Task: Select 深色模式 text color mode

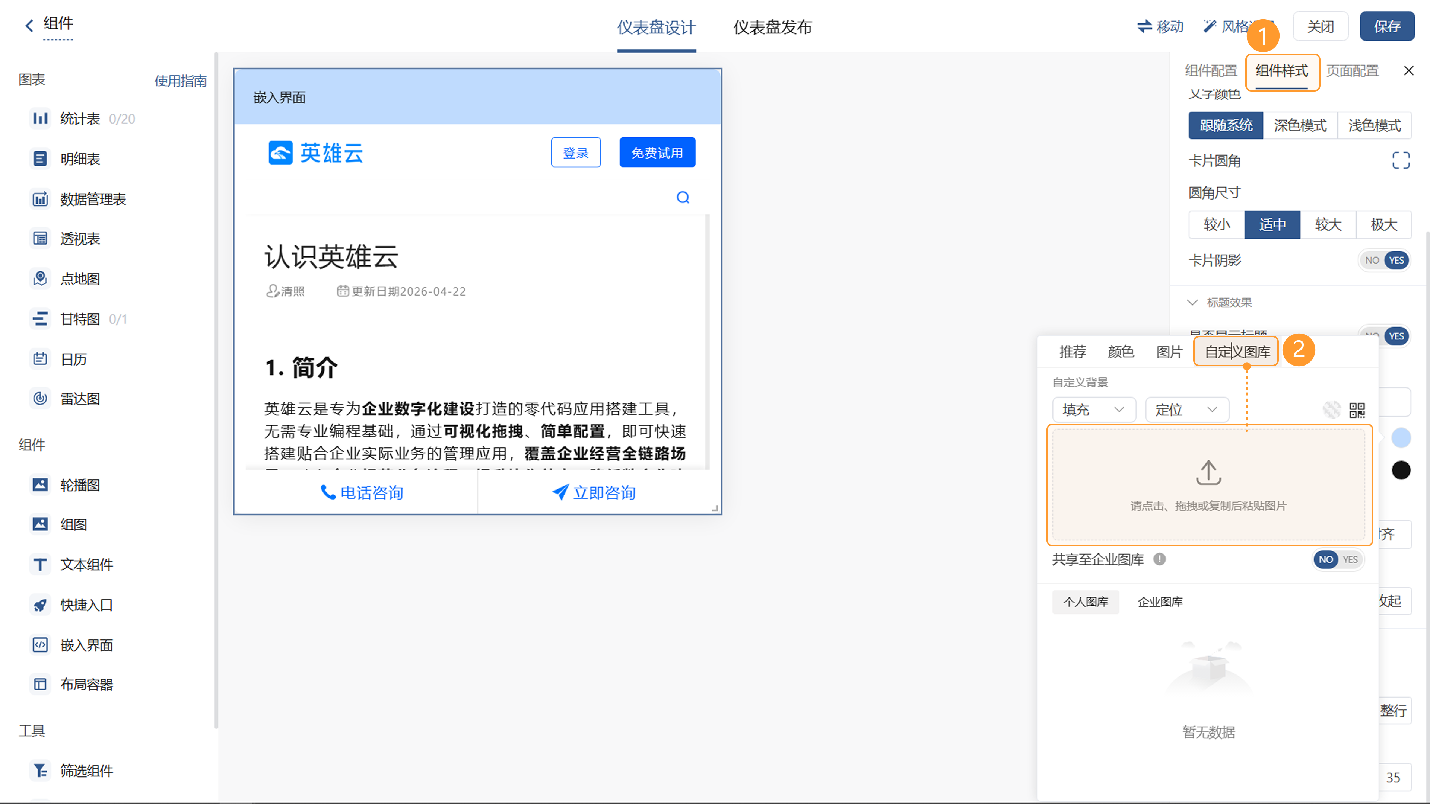Action: click(1300, 125)
